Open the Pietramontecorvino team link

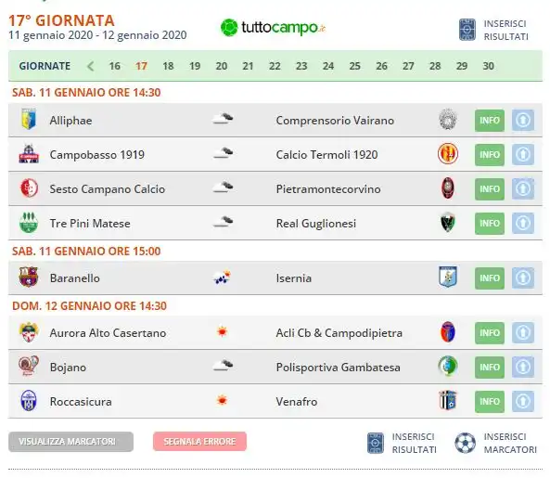point(328,189)
